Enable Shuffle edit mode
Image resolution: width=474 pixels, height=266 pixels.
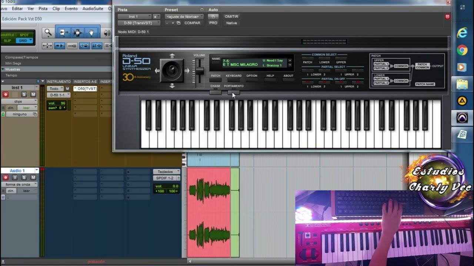tap(8, 35)
